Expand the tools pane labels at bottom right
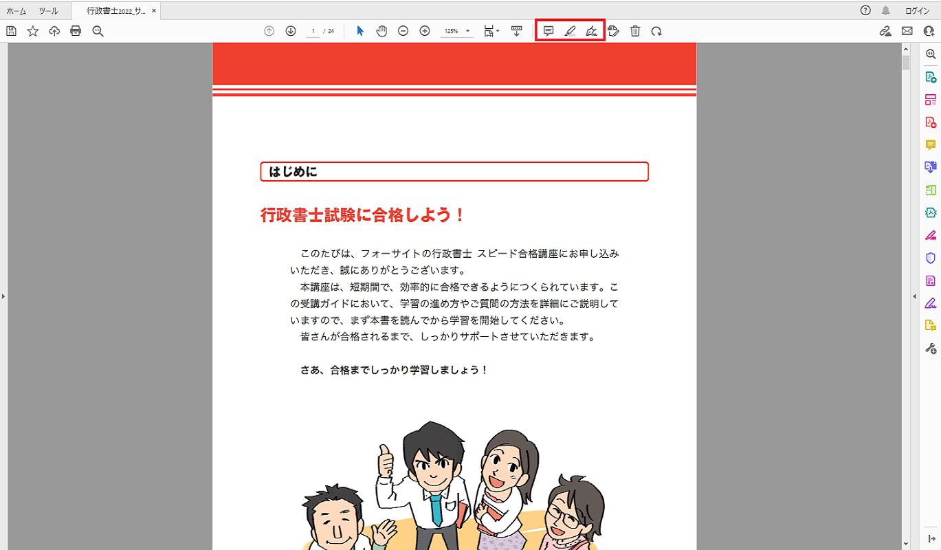941x550 pixels. pos(931,538)
